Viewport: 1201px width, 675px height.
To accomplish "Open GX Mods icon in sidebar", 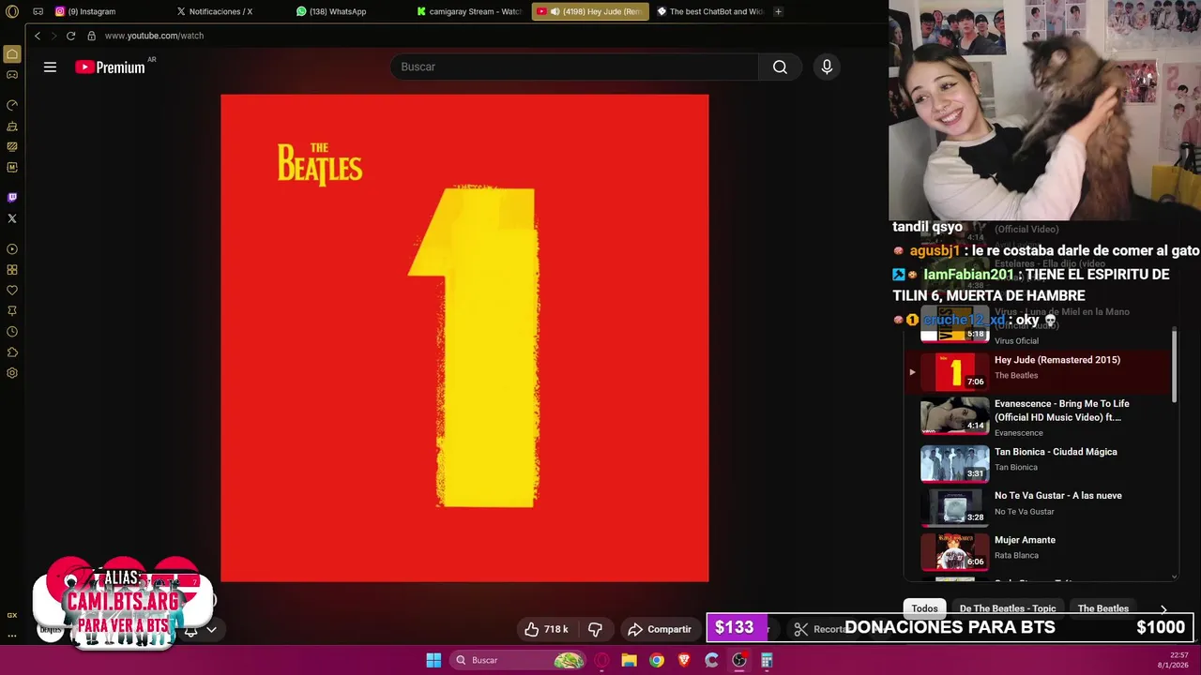I will pyautogui.click(x=12, y=146).
